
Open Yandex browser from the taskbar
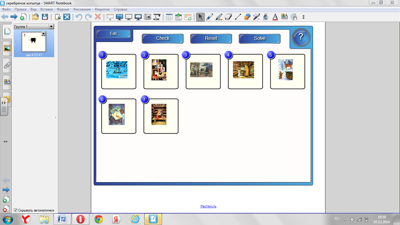(26, 219)
